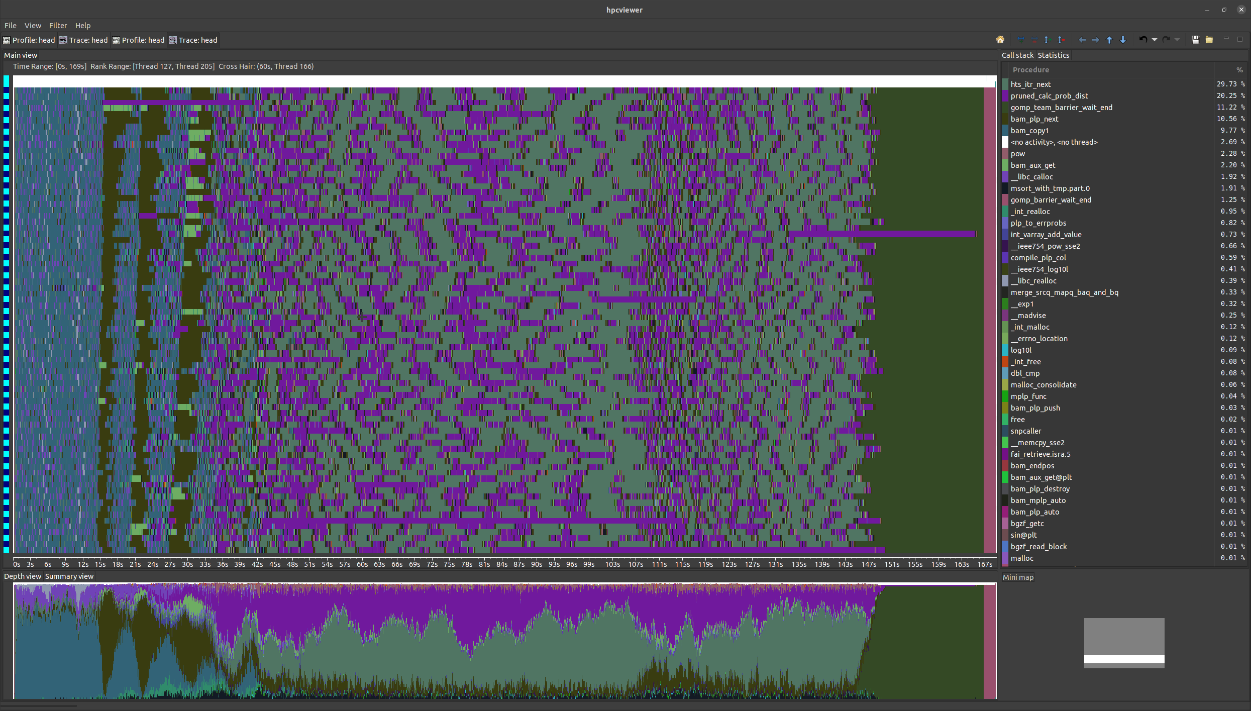The width and height of the screenshot is (1251, 711).
Task: Click the horizontal zoom-in time icon
Action: tap(1020, 40)
